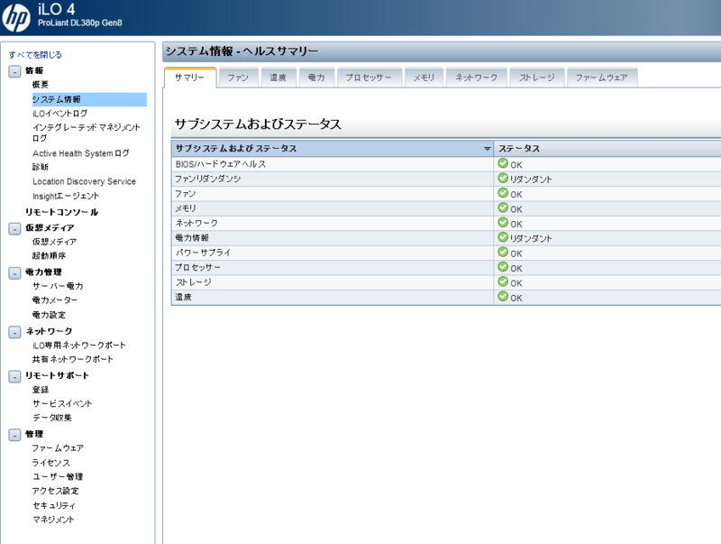The image size is (721, 544).
Task: Click the HP logo in the header
Action: click(x=15, y=15)
